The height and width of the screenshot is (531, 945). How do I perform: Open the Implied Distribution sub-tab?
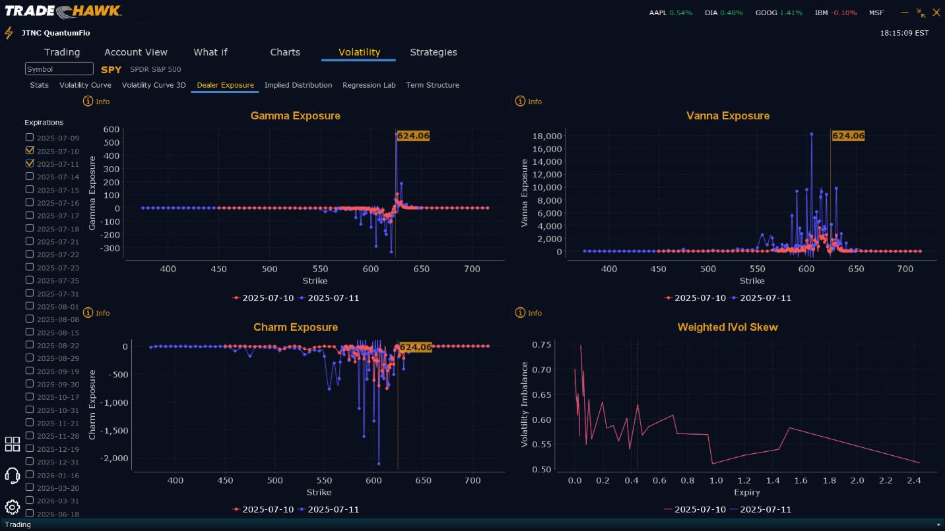point(298,85)
